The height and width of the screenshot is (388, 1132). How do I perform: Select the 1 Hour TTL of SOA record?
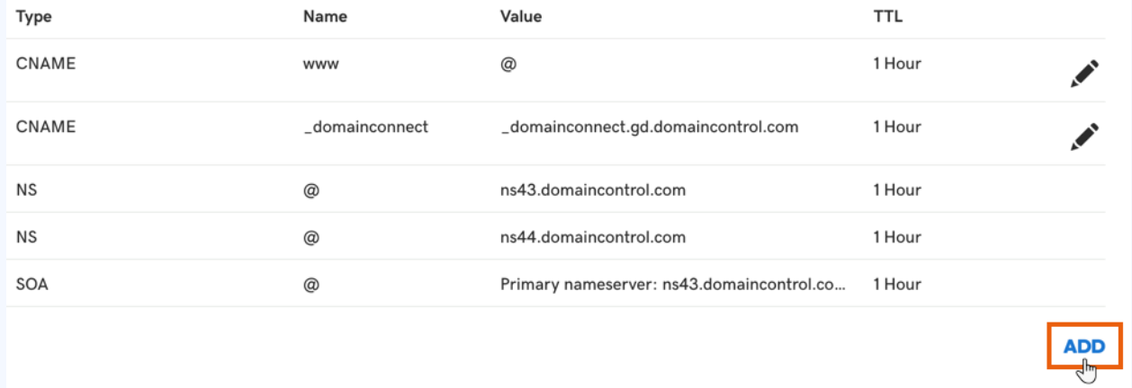point(897,285)
